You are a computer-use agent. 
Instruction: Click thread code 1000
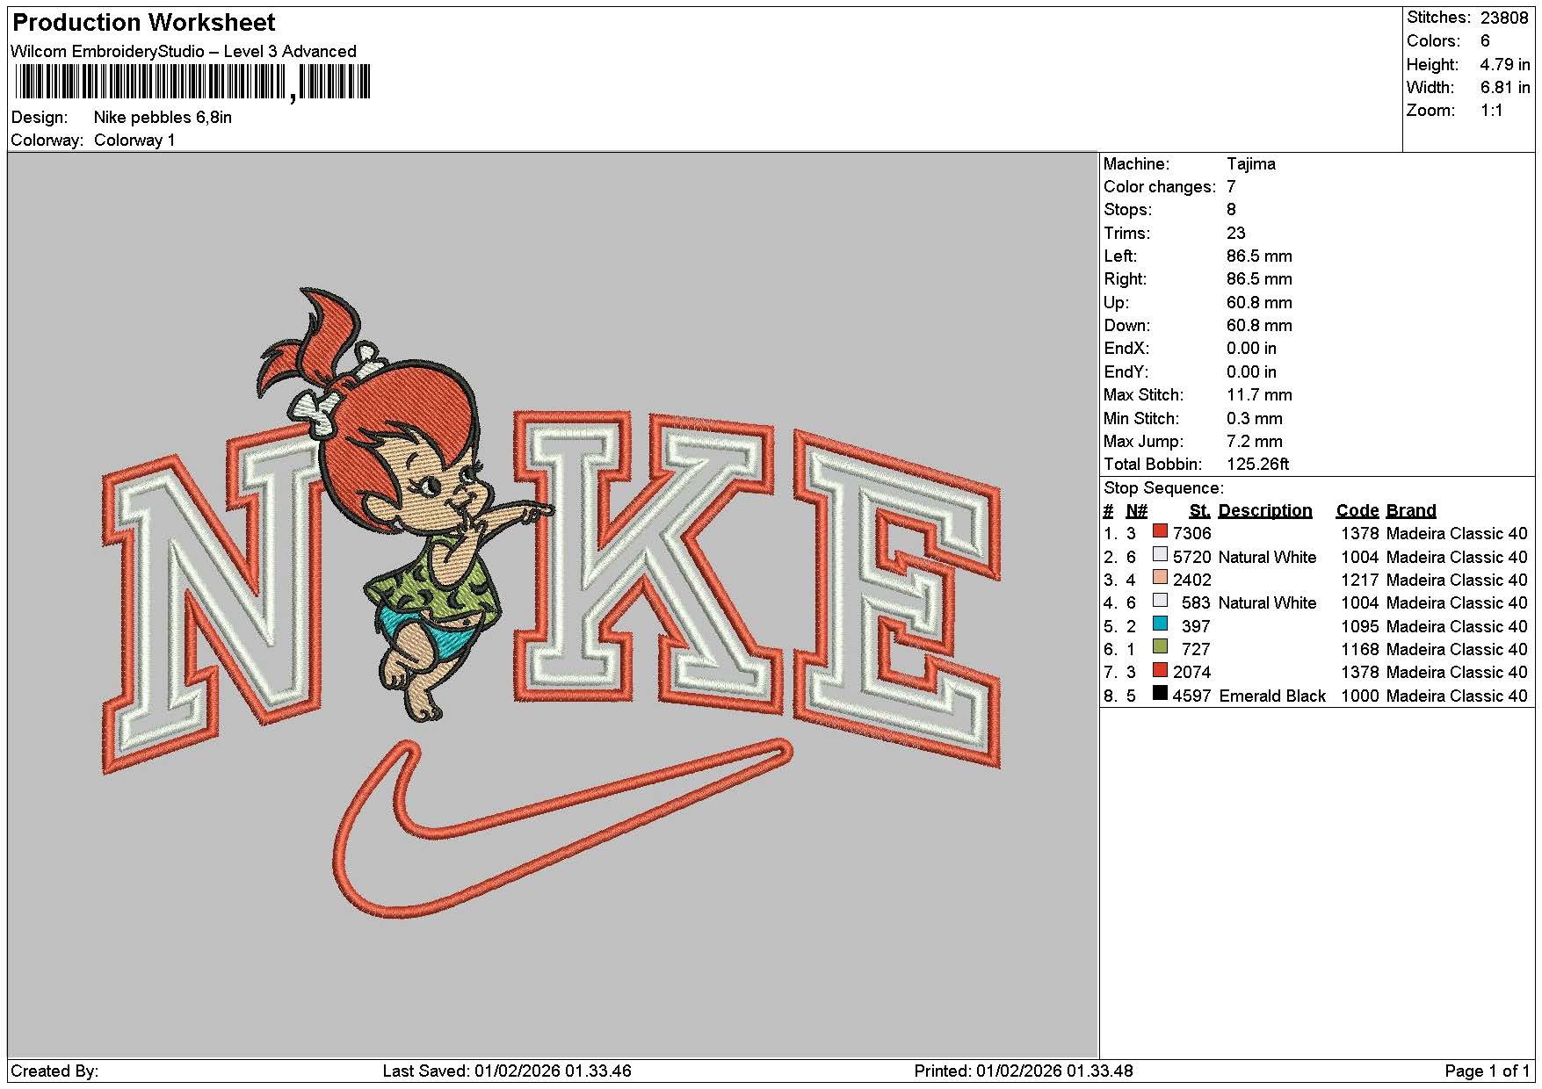(x=1359, y=696)
